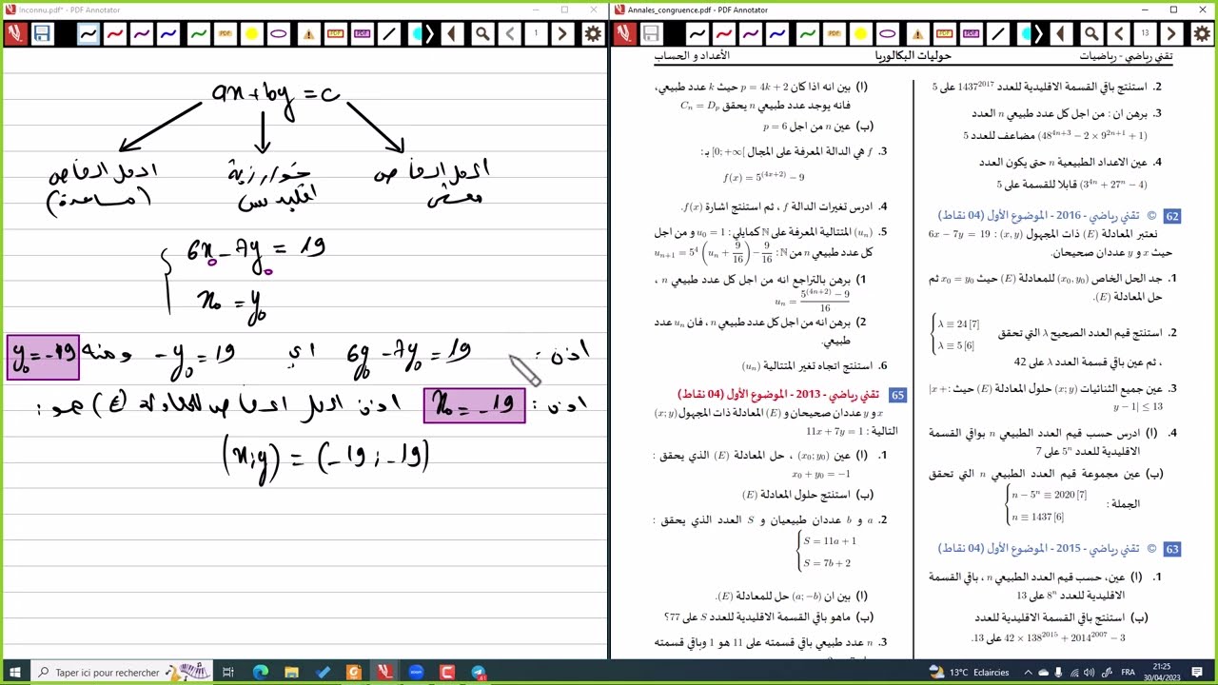This screenshot has height=685, width=1218.
Task: Select the blue pen in Annales_congruence.pdf toolbar
Action: 777,34
